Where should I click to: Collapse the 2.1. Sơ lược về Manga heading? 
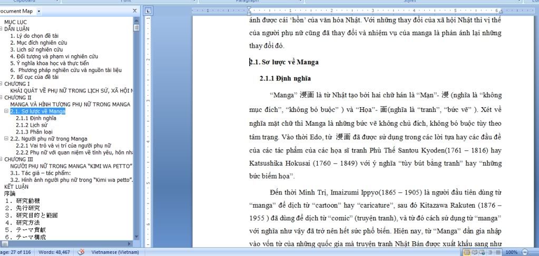coord(6,111)
